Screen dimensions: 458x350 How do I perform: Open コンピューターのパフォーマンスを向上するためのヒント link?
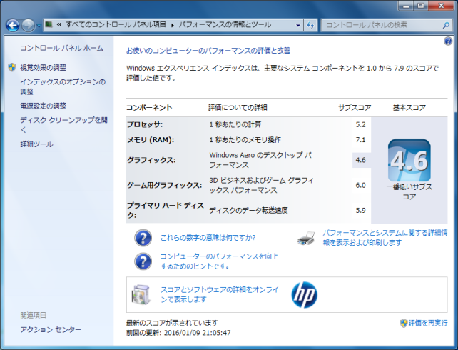(219, 261)
